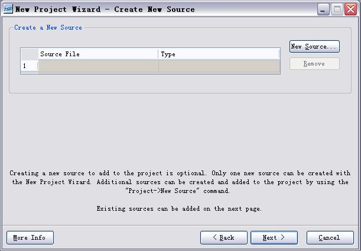This screenshot has height=251, width=361.
Task: Click the blank corner cell of the table
Action: 30,54
